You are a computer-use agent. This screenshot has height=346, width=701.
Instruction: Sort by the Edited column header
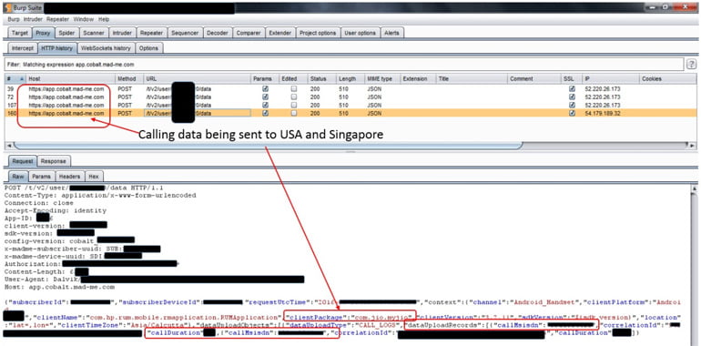(x=293, y=78)
